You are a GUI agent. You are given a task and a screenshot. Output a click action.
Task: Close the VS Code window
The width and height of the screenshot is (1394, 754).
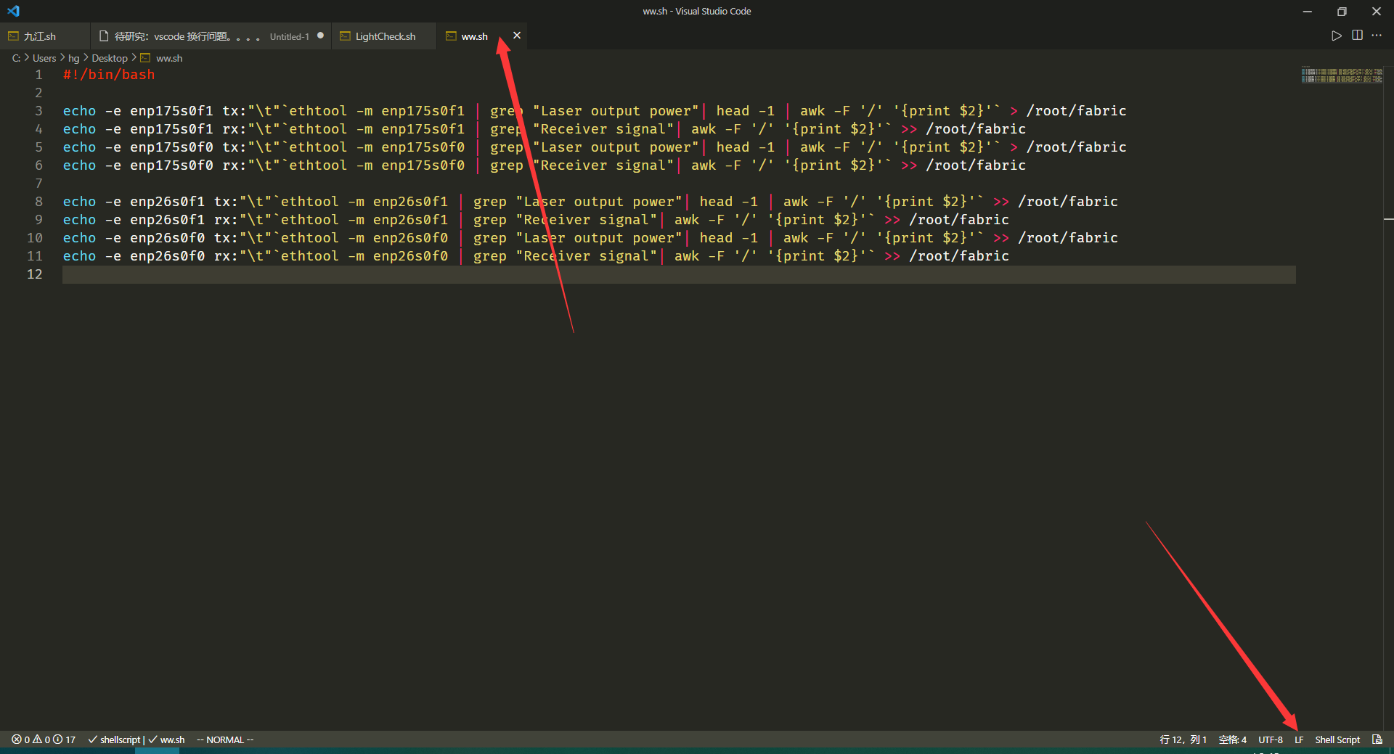1377,11
